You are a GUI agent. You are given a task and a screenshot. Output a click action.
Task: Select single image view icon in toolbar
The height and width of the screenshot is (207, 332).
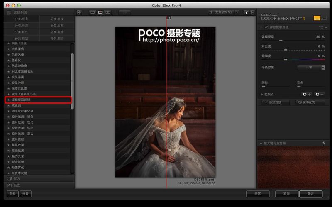[93, 12]
